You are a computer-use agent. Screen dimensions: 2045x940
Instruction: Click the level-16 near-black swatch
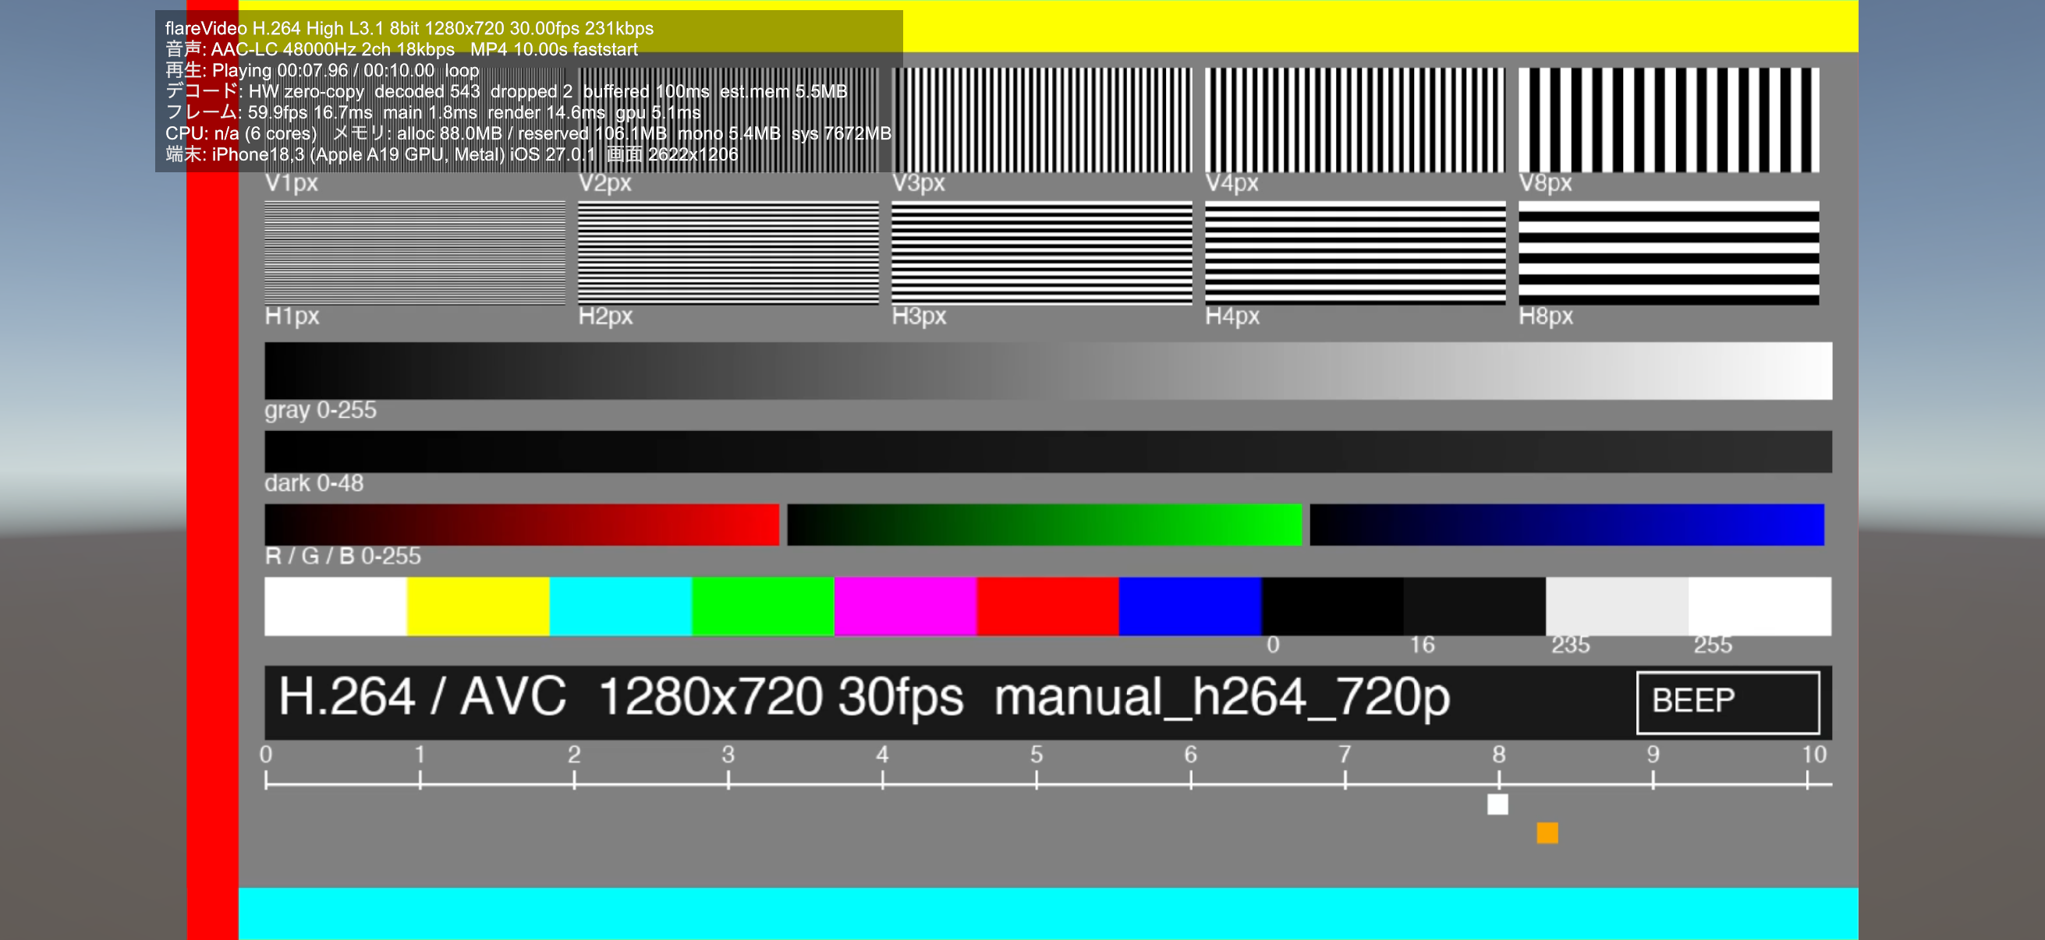(1474, 606)
